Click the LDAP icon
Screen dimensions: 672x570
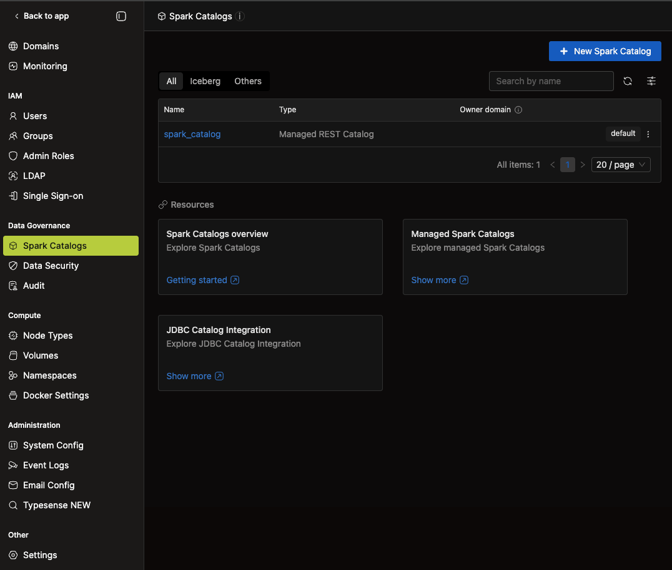13,176
